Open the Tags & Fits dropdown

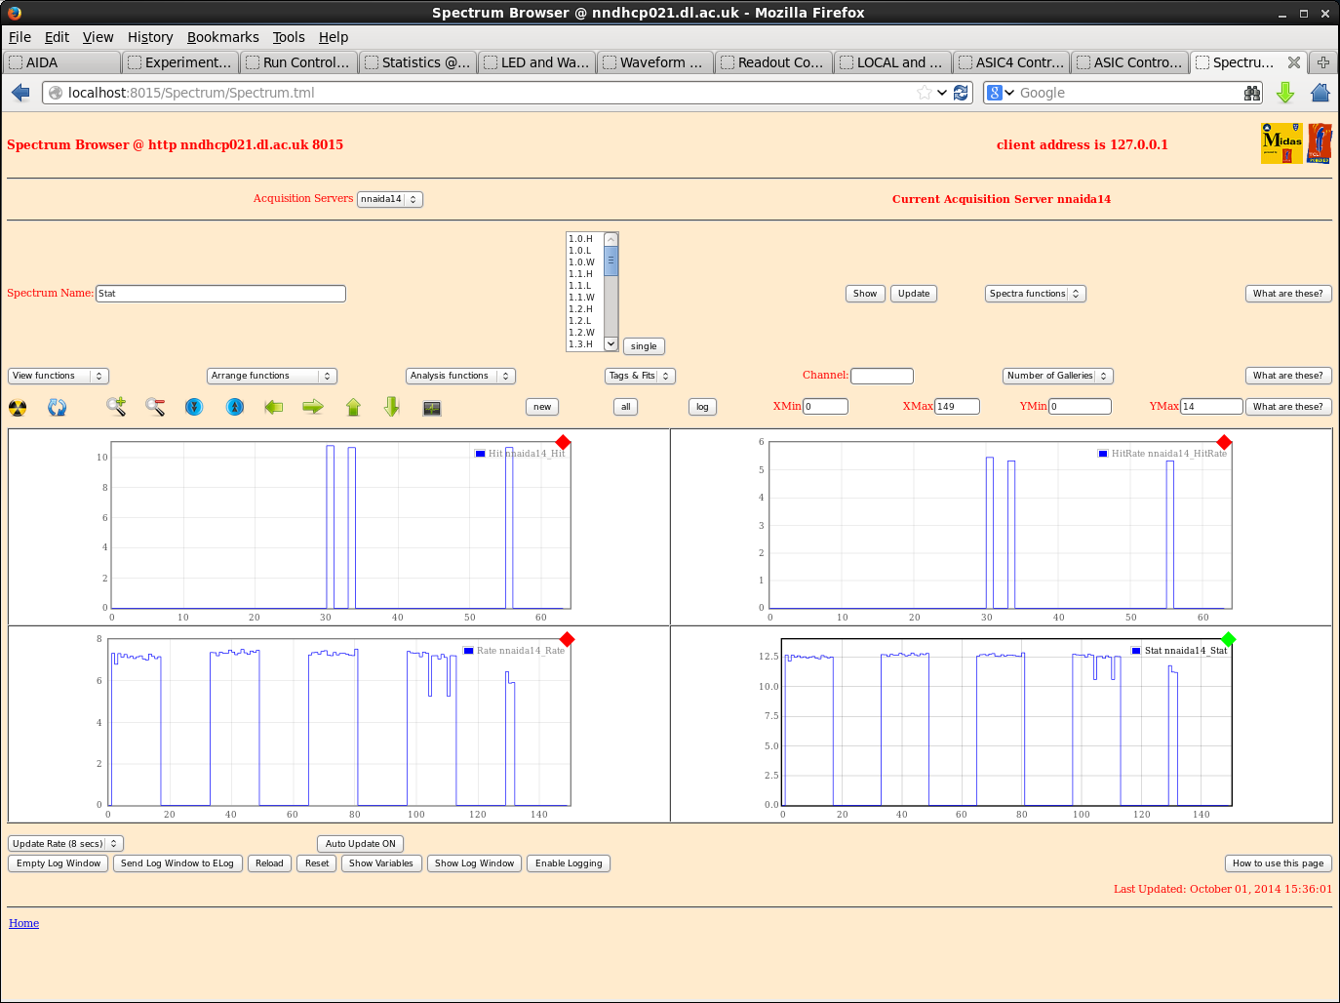click(x=640, y=376)
